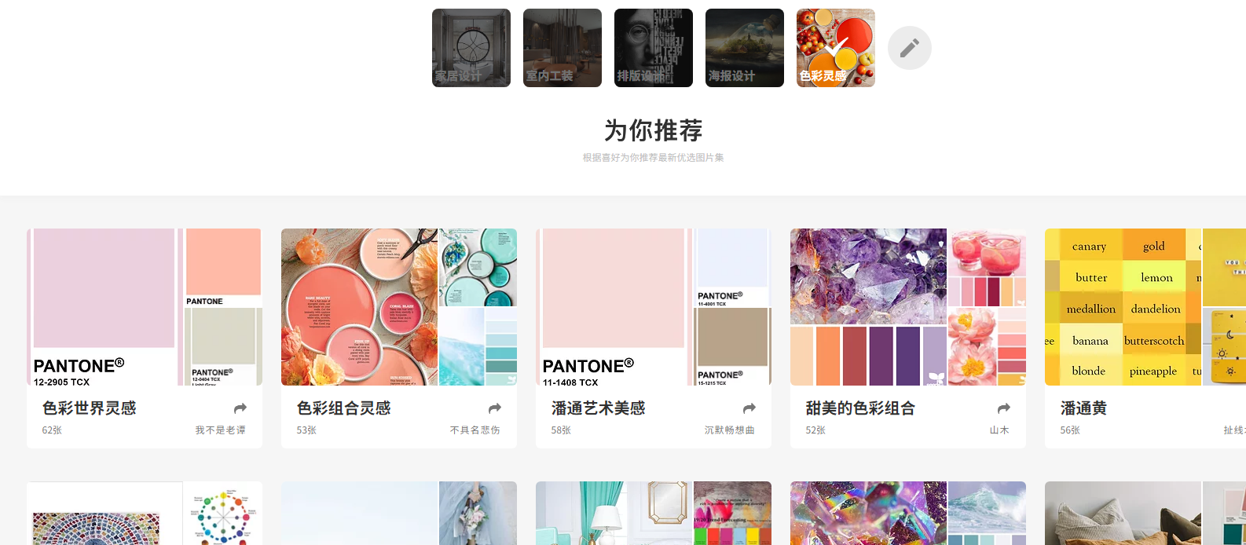Visit author 山木's profile
This screenshot has width=1246, height=545.
pyautogui.click(x=999, y=430)
